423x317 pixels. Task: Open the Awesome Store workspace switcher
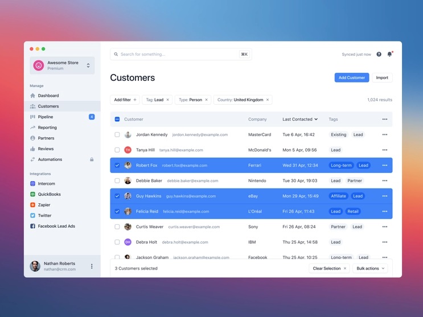coord(62,65)
